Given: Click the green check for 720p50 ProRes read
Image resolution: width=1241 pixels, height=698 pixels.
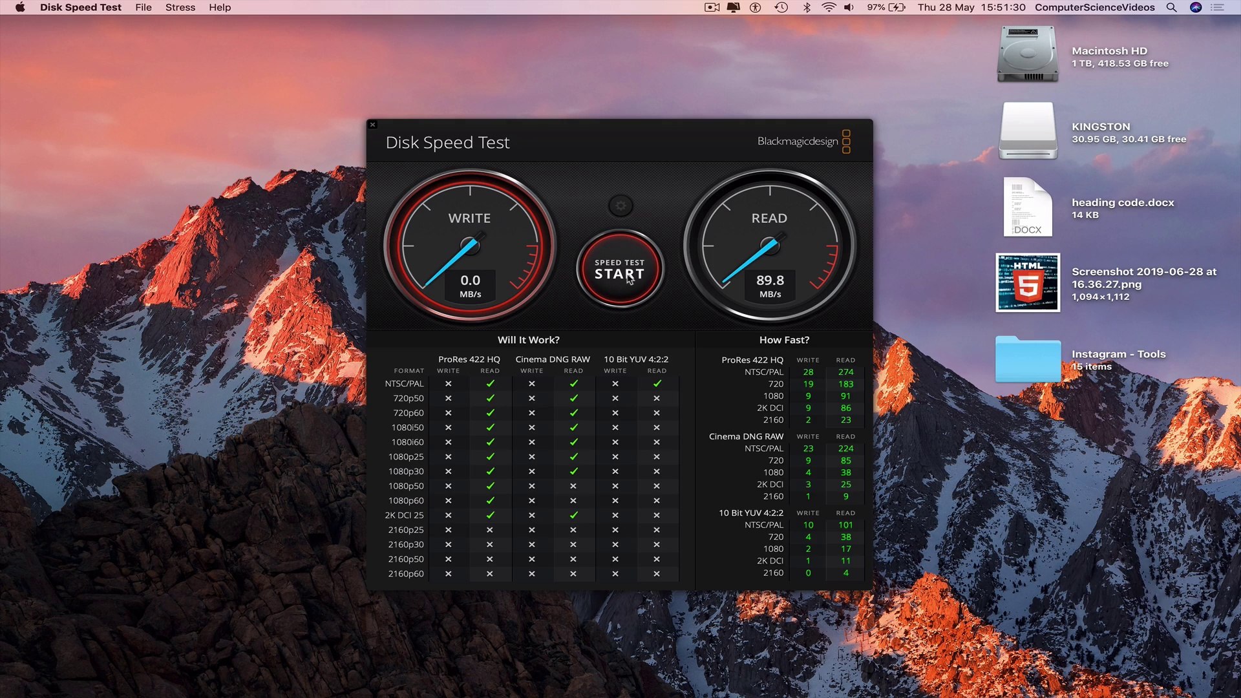Looking at the screenshot, I should (490, 398).
